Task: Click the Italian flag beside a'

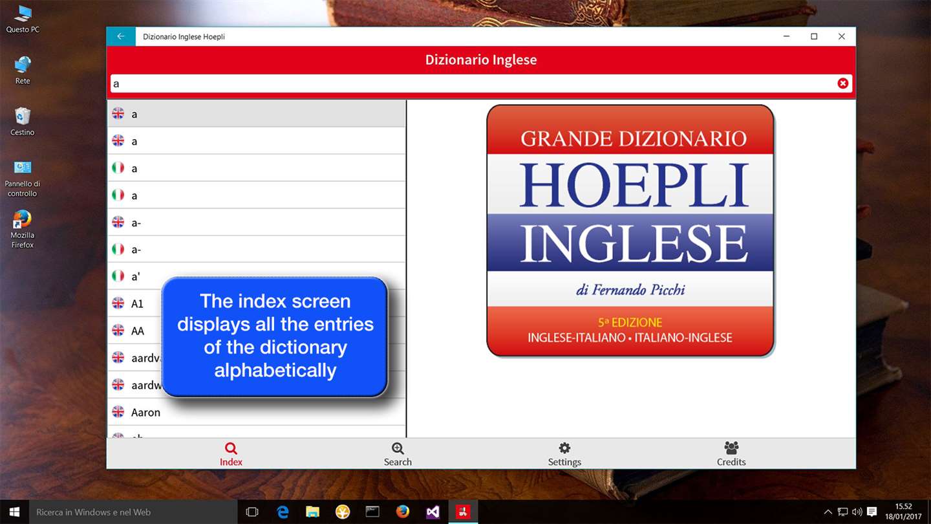Action: click(x=118, y=276)
